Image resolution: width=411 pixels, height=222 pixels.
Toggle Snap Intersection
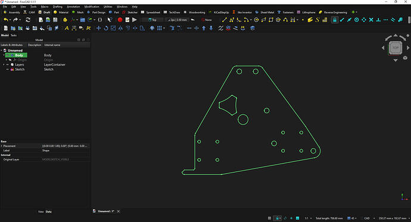coord(371,20)
